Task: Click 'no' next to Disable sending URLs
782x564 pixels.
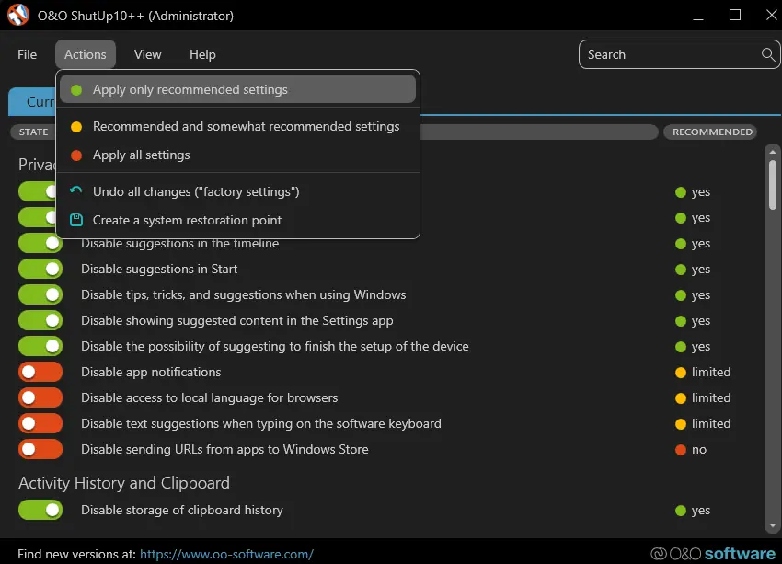Action: (x=698, y=450)
